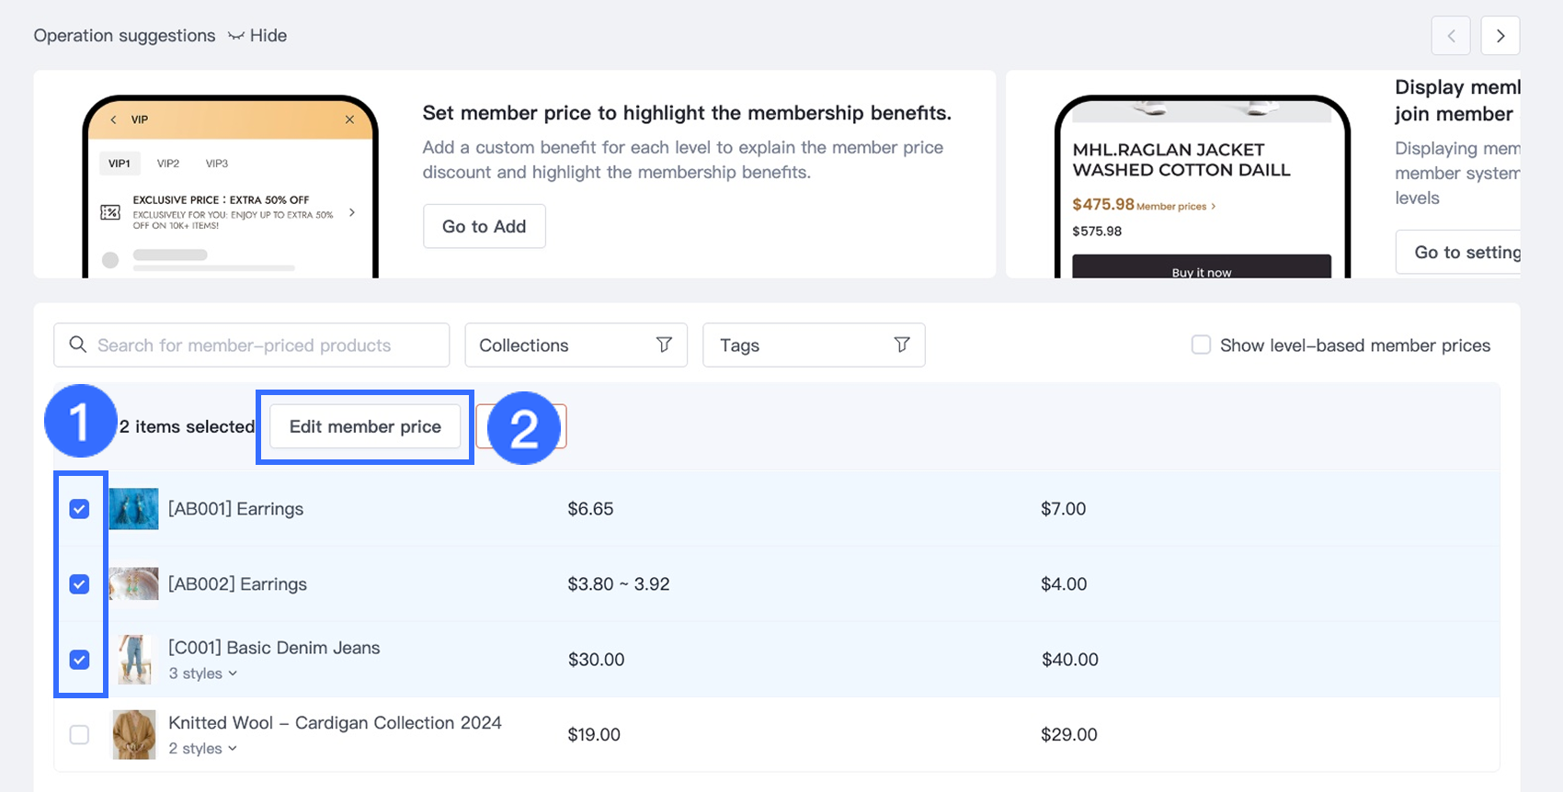Screen dimensions: 1563x792
Task: Click the next suggestion arrow
Action: click(x=1500, y=36)
